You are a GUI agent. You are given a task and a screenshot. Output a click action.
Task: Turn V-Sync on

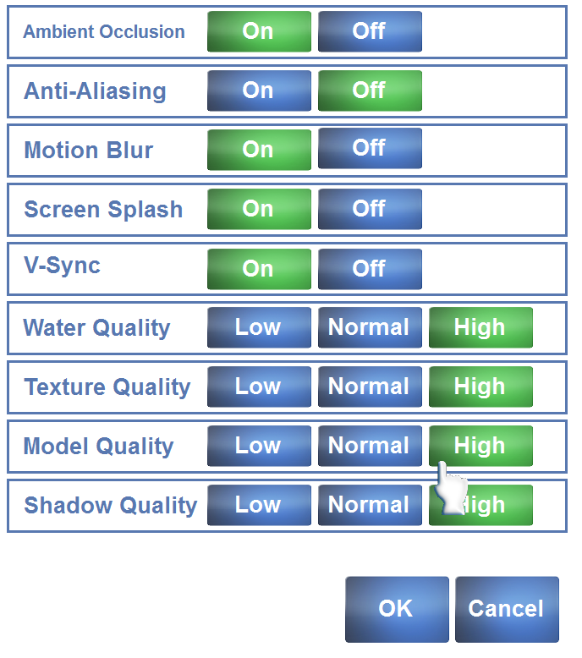[x=259, y=269]
